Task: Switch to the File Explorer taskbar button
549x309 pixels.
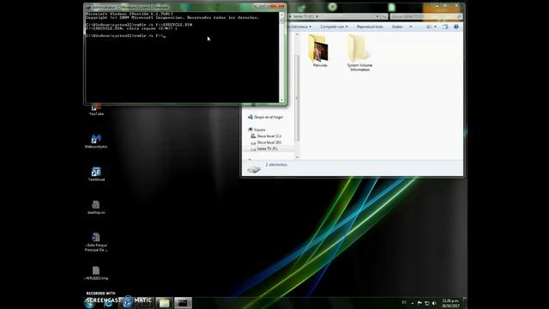Action: (x=164, y=303)
